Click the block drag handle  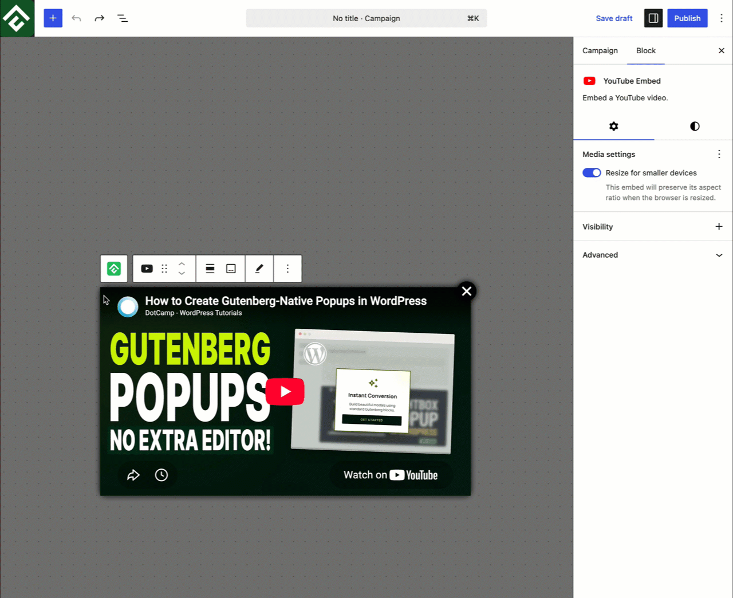[x=164, y=269]
